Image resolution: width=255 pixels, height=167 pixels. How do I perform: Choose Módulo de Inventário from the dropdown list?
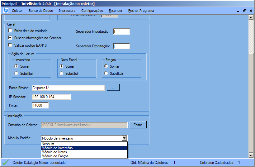pyautogui.click(x=84, y=148)
